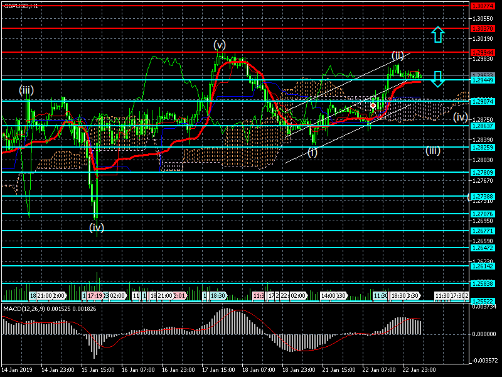Viewport: 502px width, 377px height.
Task: Click the GBPUSD,H1 chart title
Action: (20, 6)
